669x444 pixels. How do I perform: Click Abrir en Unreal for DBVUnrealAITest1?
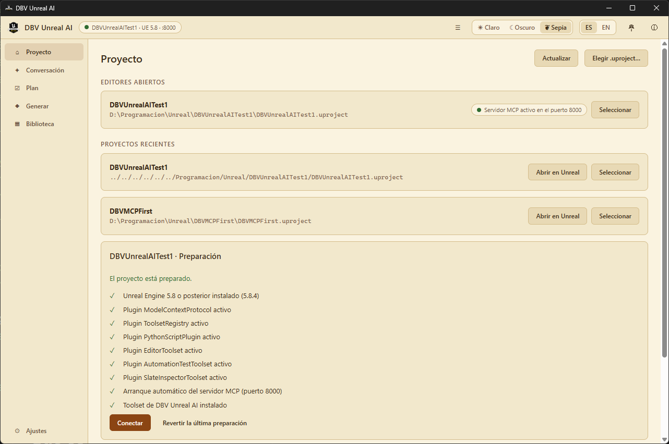[x=558, y=172]
